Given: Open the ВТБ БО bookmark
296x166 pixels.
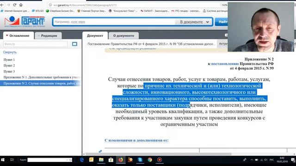Looking at the screenshot, I should coord(37,11).
